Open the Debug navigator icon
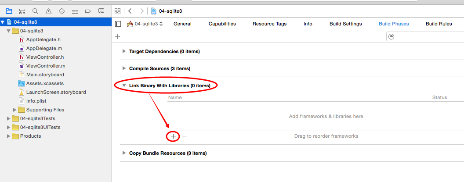The height and width of the screenshot is (182, 464). (x=75, y=11)
